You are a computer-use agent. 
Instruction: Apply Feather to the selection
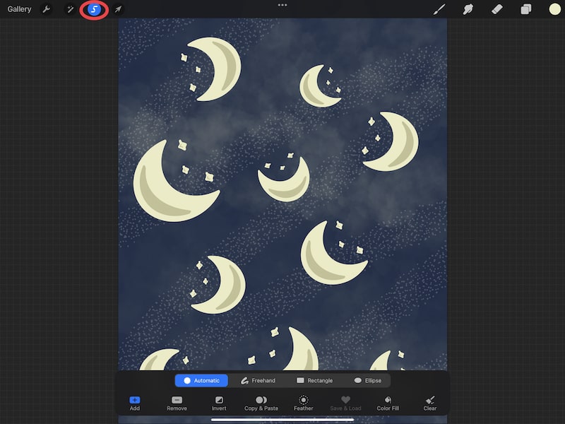click(303, 403)
